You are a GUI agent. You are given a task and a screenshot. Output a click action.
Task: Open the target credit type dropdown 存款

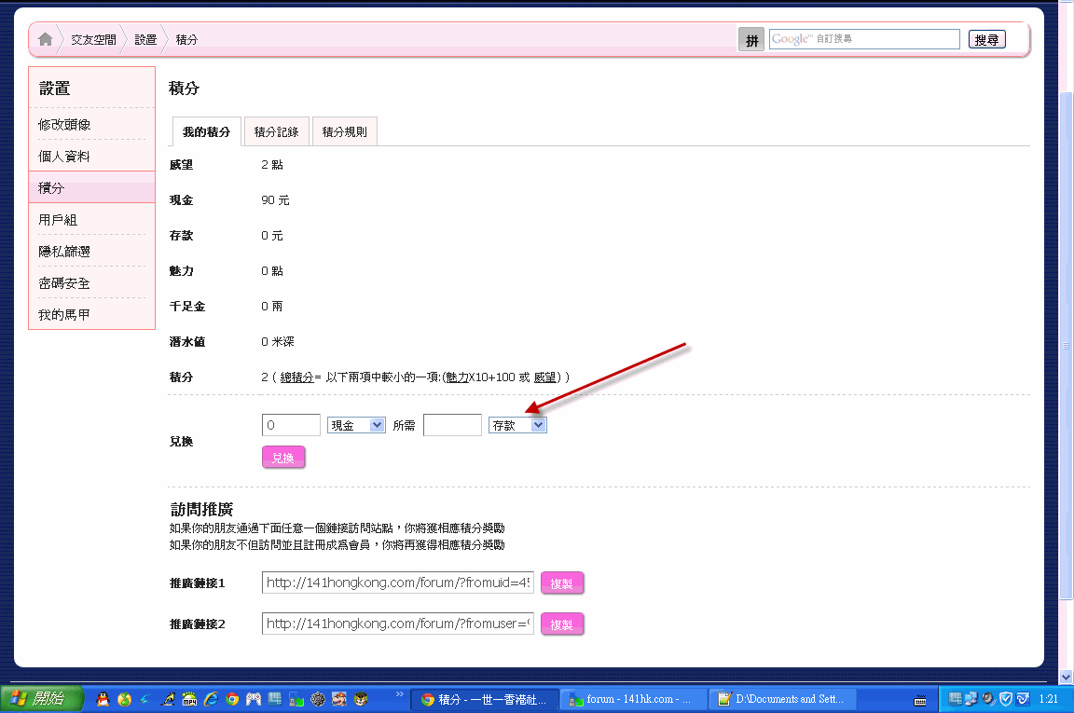517,425
